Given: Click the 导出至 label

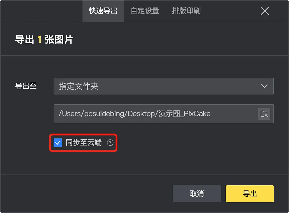Looking at the screenshot, I should (26, 86).
